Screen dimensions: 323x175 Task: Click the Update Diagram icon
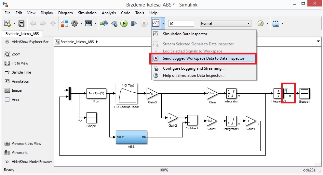104,23
